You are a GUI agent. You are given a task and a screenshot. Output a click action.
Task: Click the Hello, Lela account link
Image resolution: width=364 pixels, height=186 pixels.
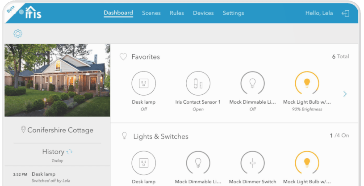(x=319, y=13)
